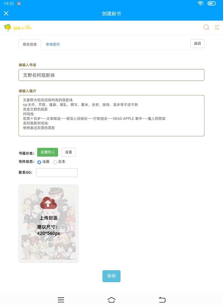
Task: Click inside the book description textarea
Action: [111, 116]
